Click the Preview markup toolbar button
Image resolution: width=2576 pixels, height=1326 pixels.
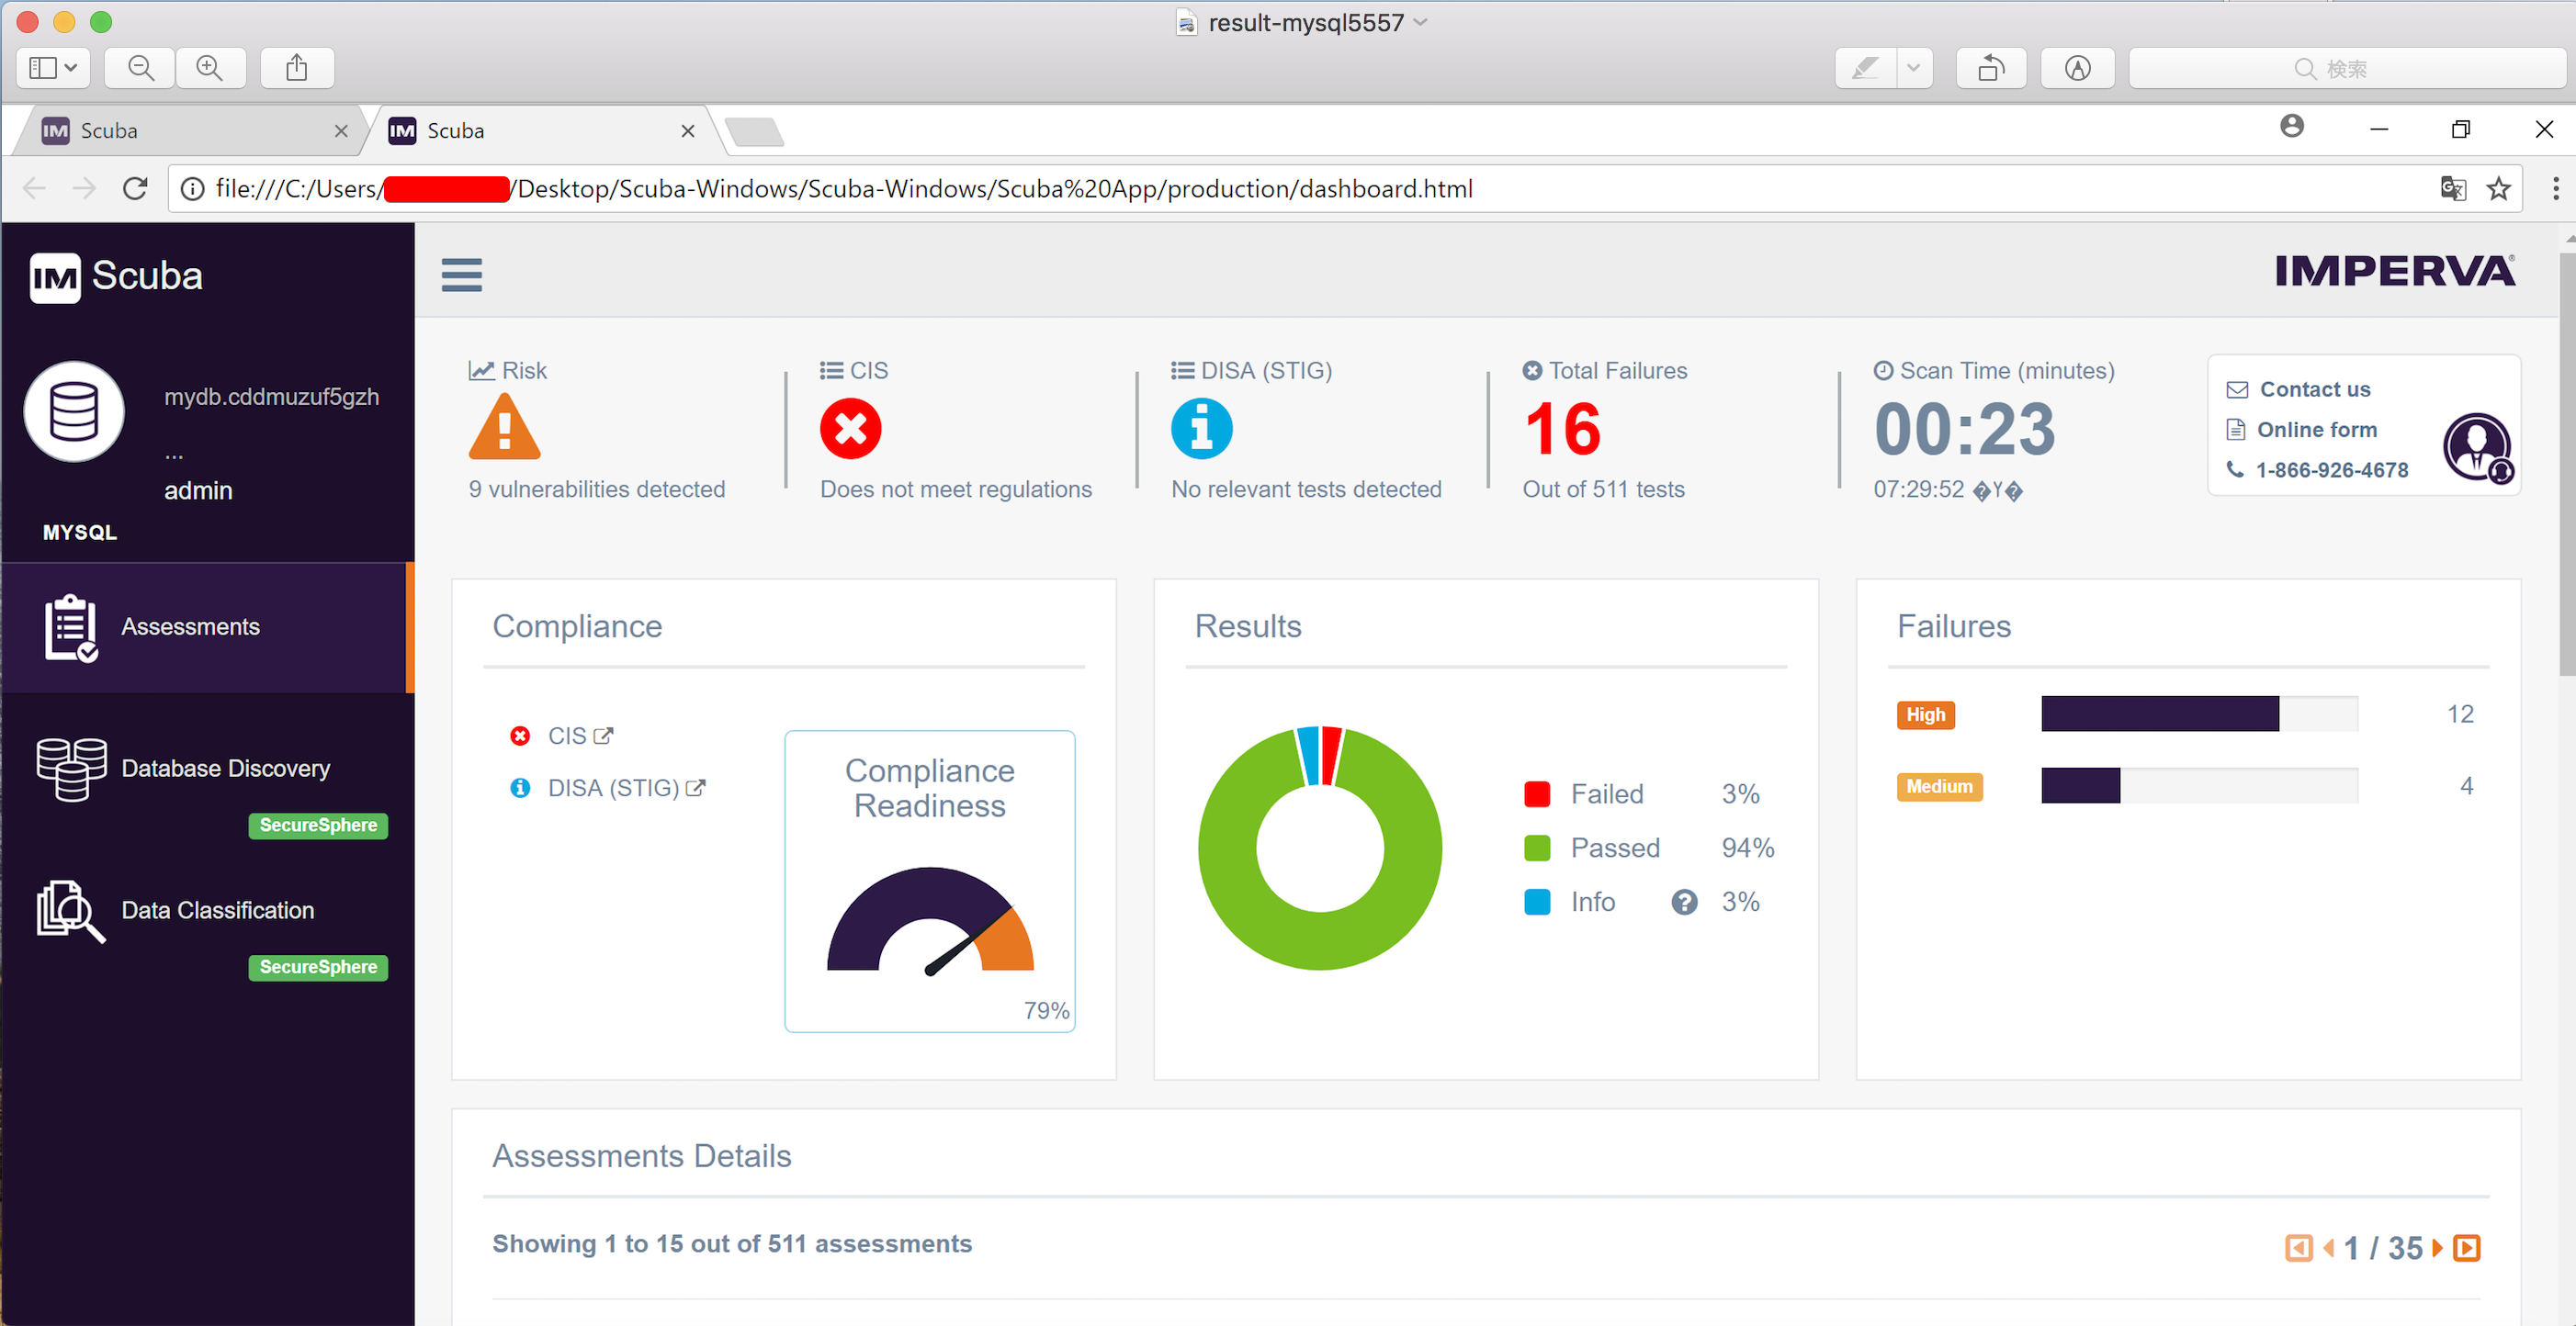[x=2077, y=68]
